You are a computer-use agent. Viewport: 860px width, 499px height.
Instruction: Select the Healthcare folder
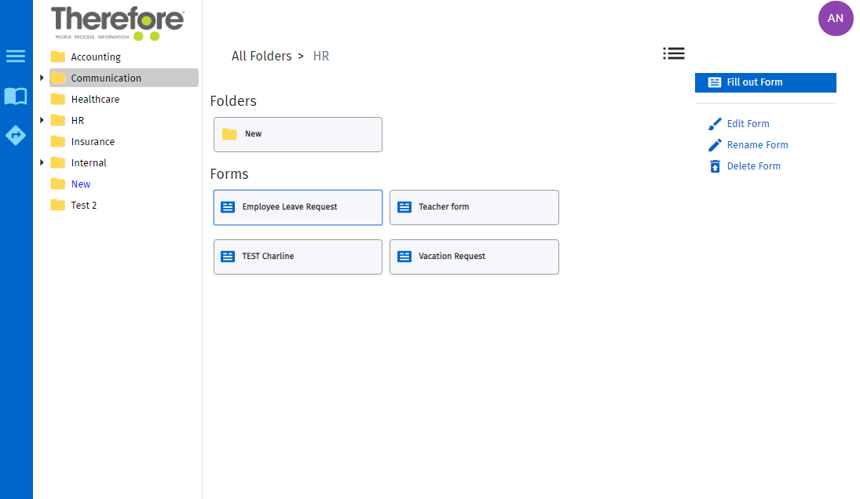click(x=95, y=99)
